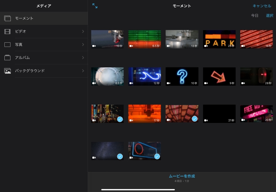
Task: Expand Video category chevron
Action: (83, 31)
